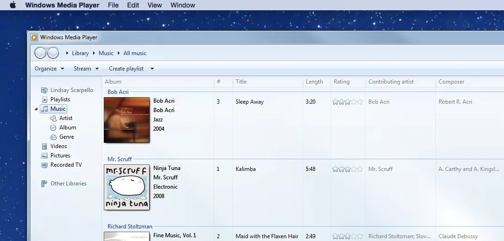Open the Genre view
504x241 pixels.
pos(66,137)
